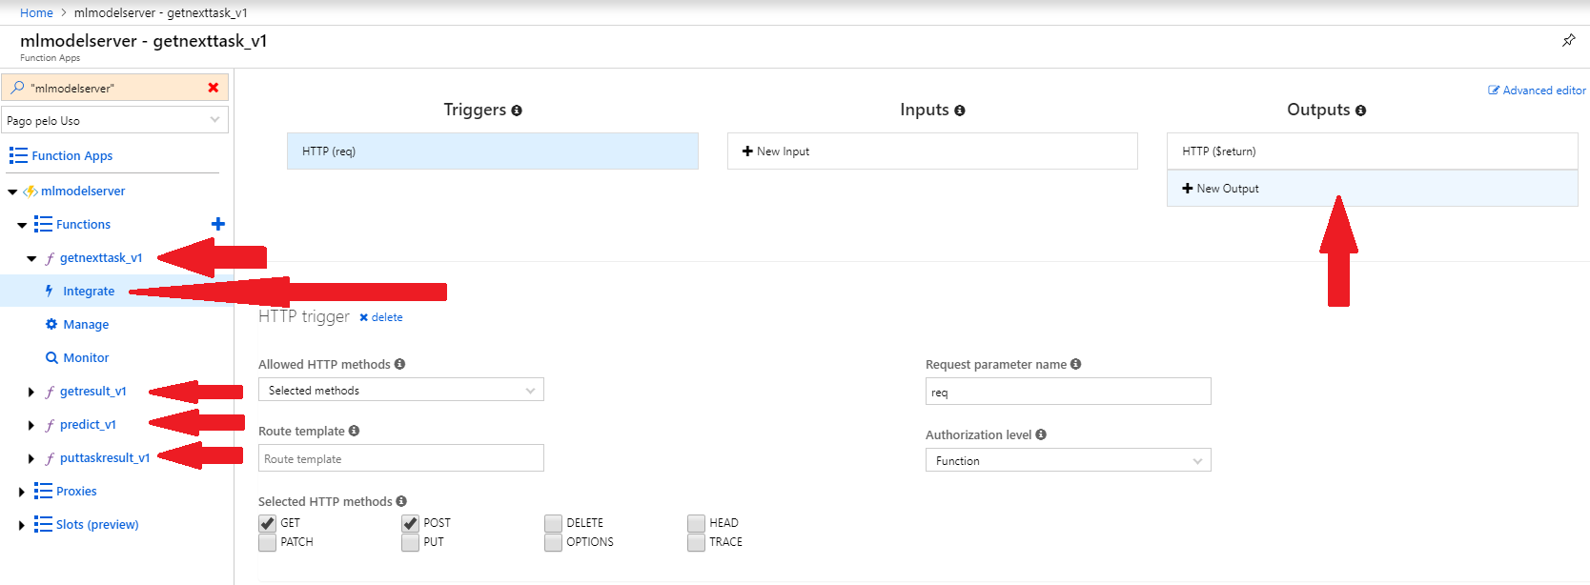Click the Function Apps list icon
The width and height of the screenshot is (1590, 585).
point(18,155)
